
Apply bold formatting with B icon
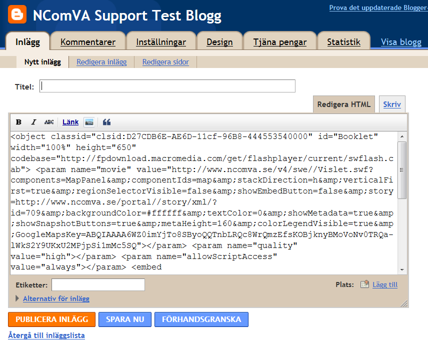[18, 122]
